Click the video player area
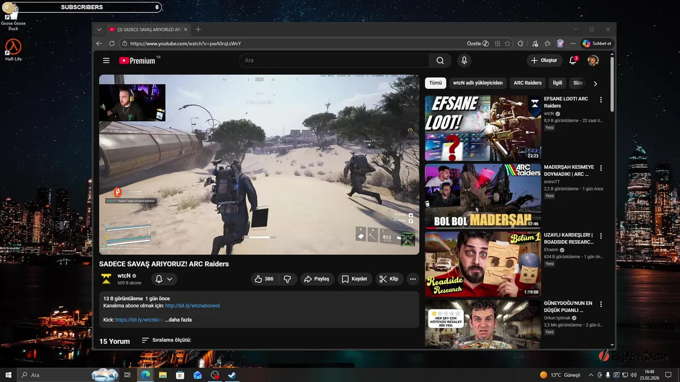 (x=259, y=164)
